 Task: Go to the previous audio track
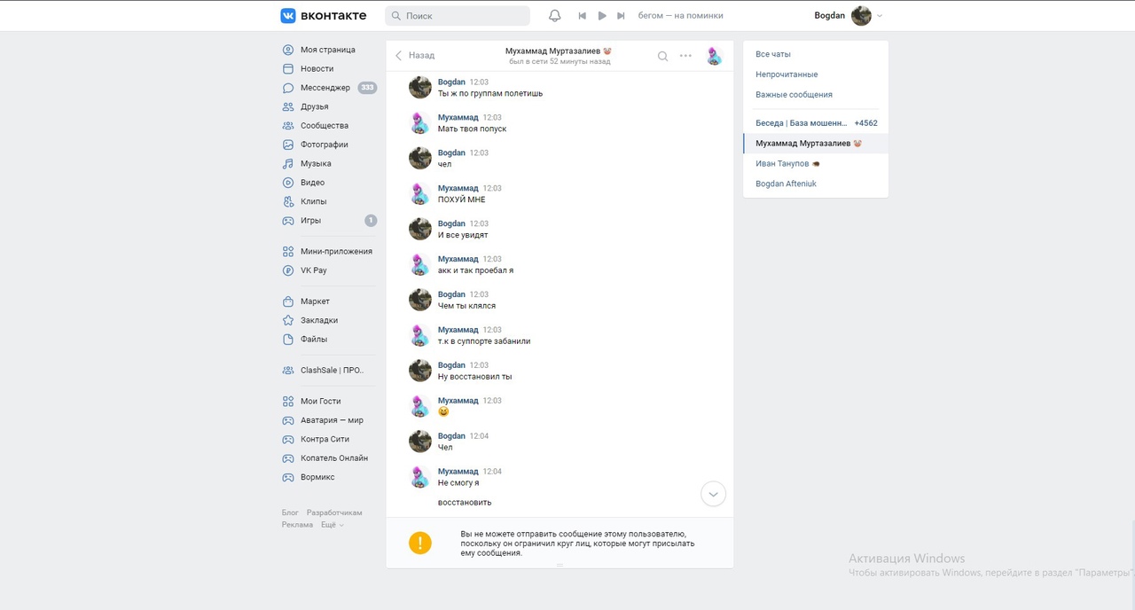(x=583, y=16)
